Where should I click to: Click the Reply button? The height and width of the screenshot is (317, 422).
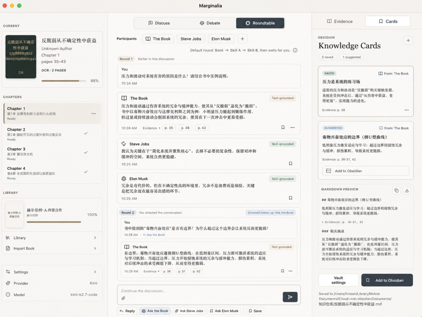click(127, 311)
